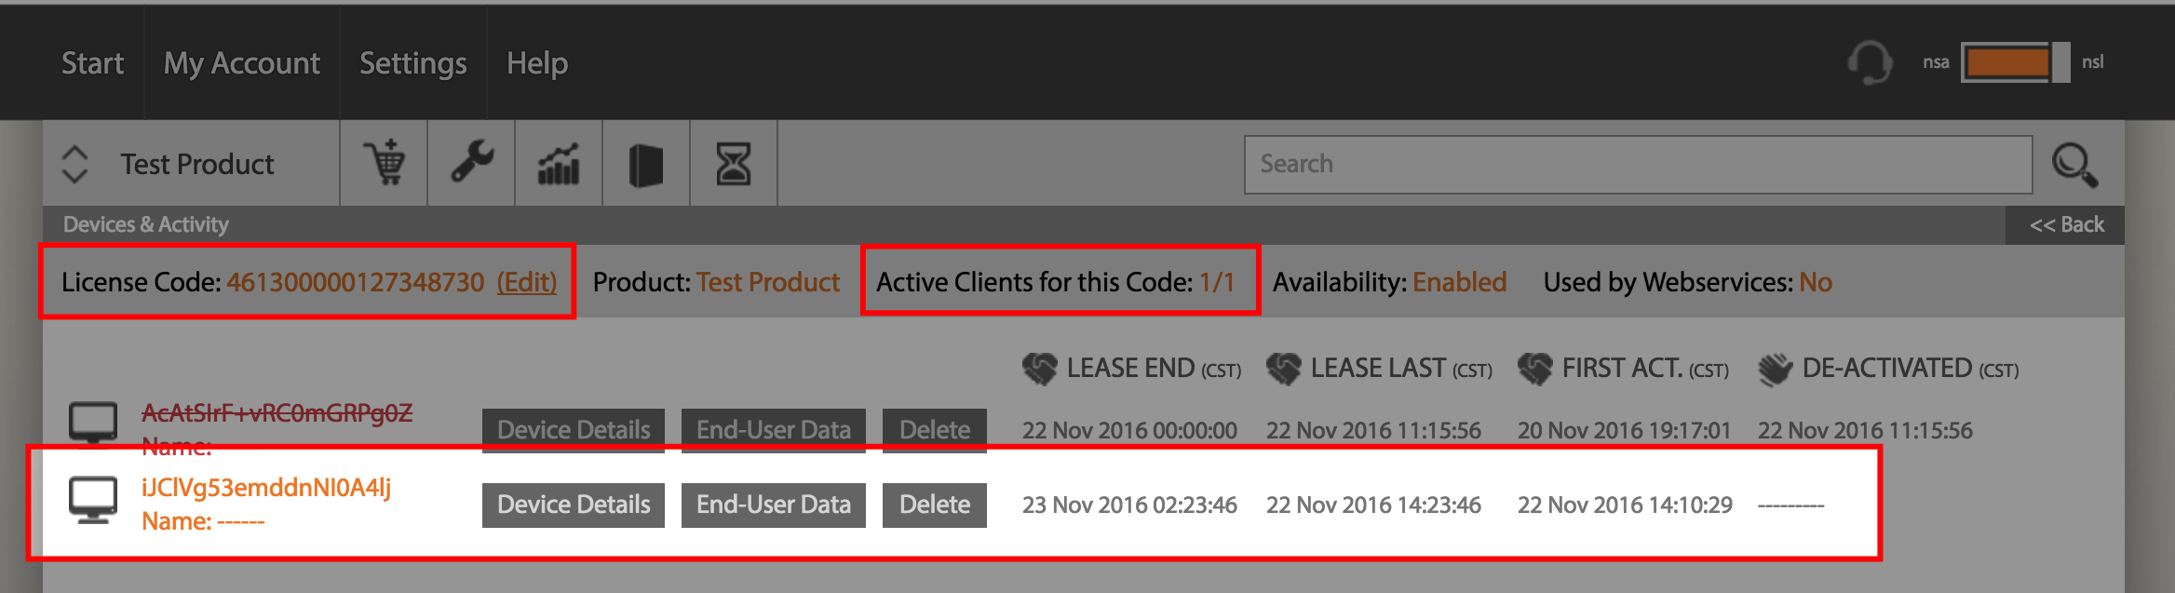The image size is (2175, 593).
Task: Open the Help menu
Action: pos(537,62)
